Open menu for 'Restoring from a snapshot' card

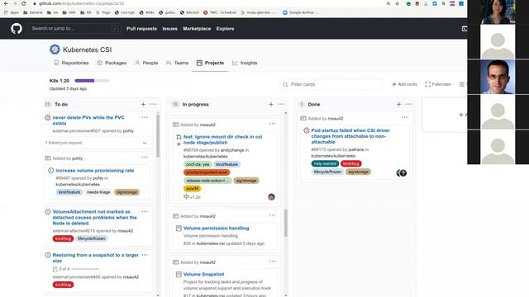coord(145,255)
